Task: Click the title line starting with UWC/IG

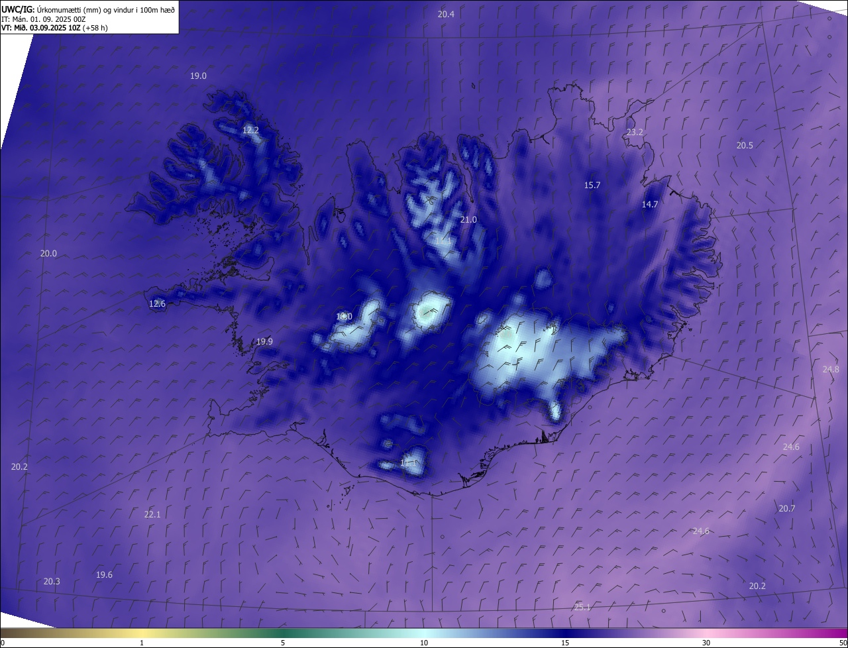Action: 88,9
